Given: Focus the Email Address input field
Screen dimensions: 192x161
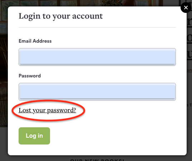Looking at the screenshot, I should pos(97,57).
